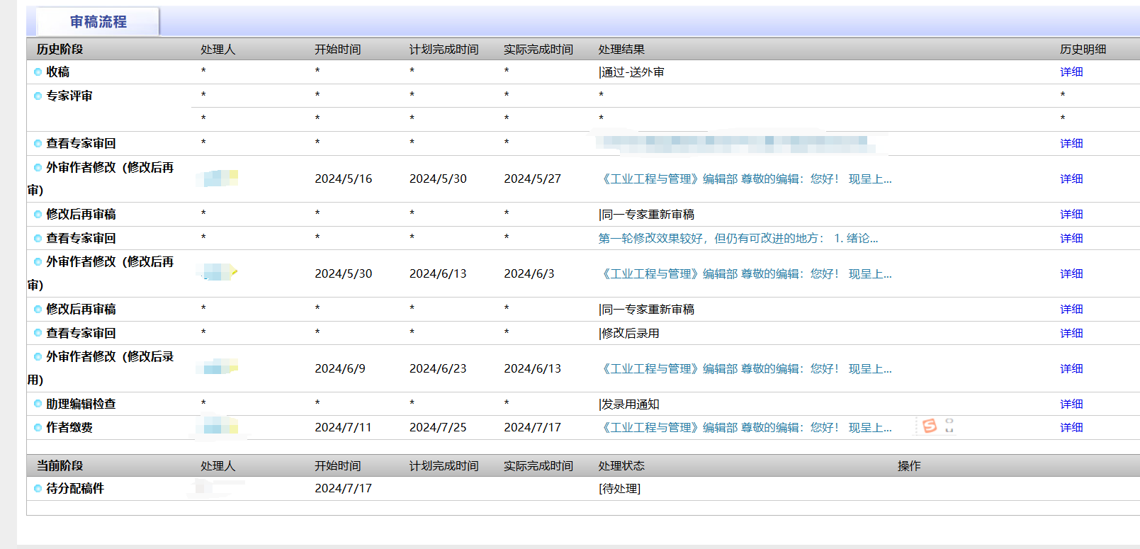Click the 作者缴费 stage name
The height and width of the screenshot is (549, 1140).
69,428
